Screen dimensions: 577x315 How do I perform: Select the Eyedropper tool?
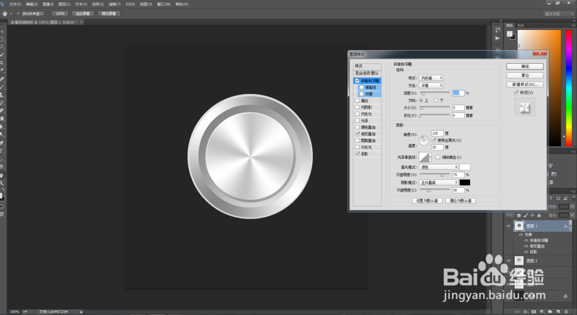[x=2, y=70]
